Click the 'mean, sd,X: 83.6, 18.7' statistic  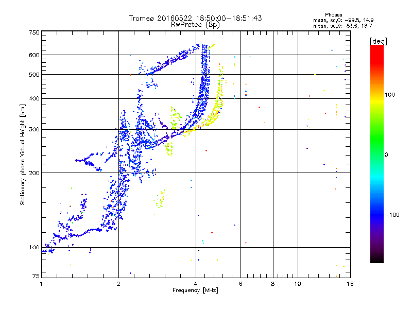click(x=342, y=26)
